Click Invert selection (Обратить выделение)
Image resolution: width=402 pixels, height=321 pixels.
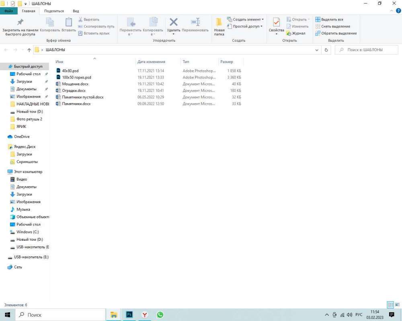336,33
